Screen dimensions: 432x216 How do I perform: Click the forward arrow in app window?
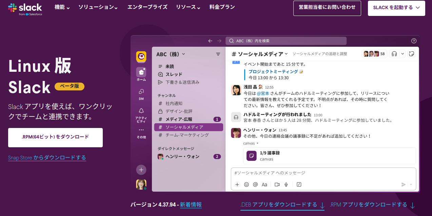tap(219, 41)
